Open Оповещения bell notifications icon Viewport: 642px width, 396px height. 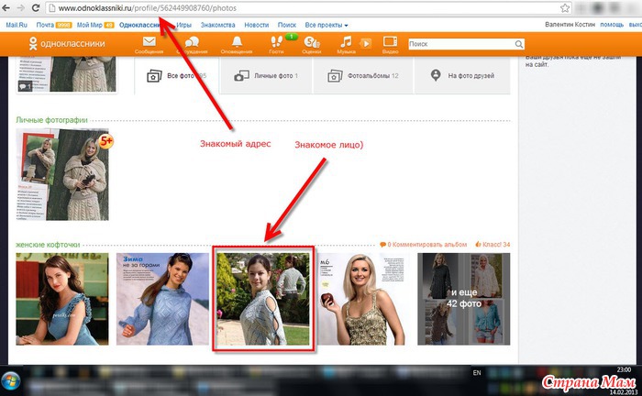237,45
